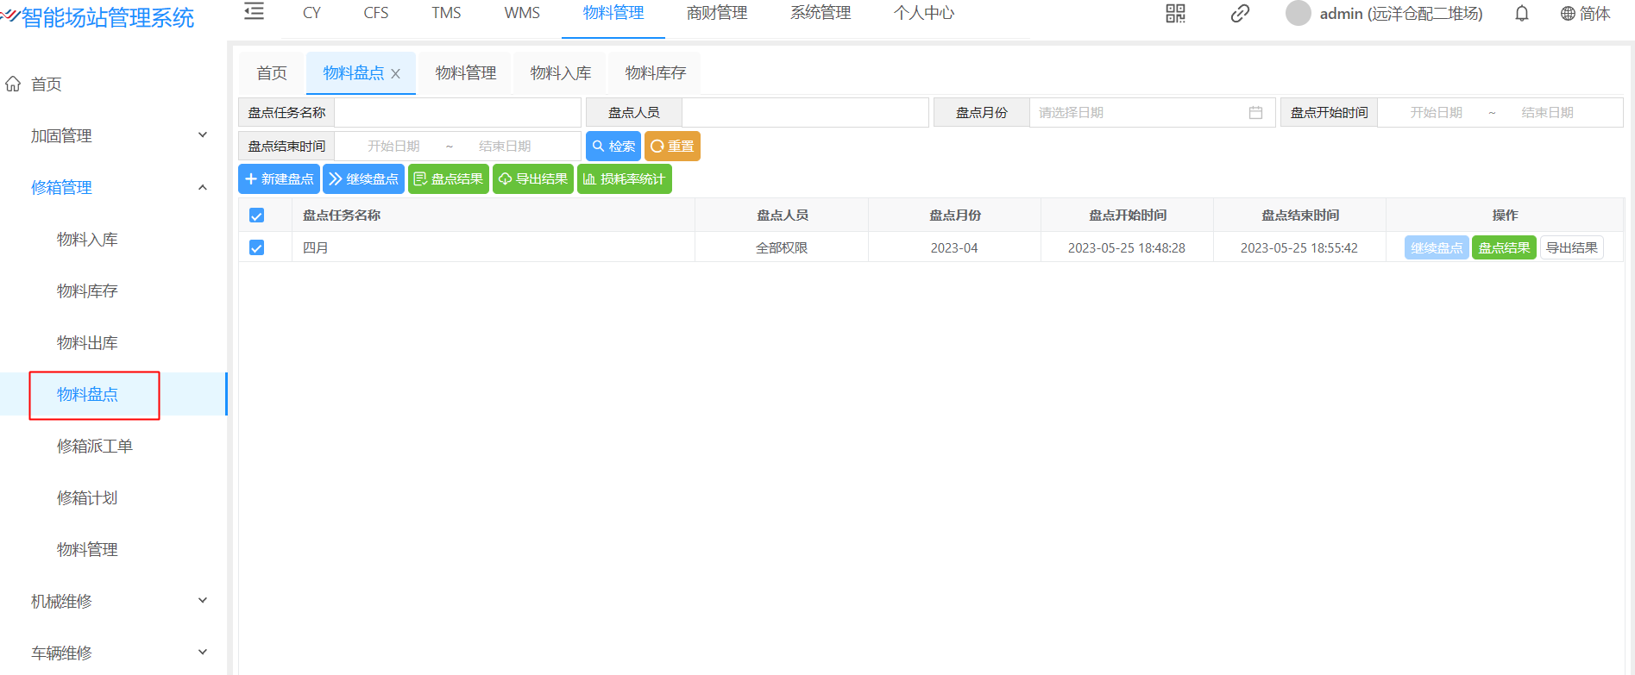This screenshot has width=1635, height=675.
Task: Open the WMS top menu
Action: click(522, 13)
